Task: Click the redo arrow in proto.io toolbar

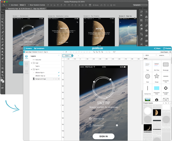Action: 66,52
